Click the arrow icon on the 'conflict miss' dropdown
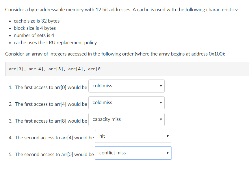 point(167,153)
